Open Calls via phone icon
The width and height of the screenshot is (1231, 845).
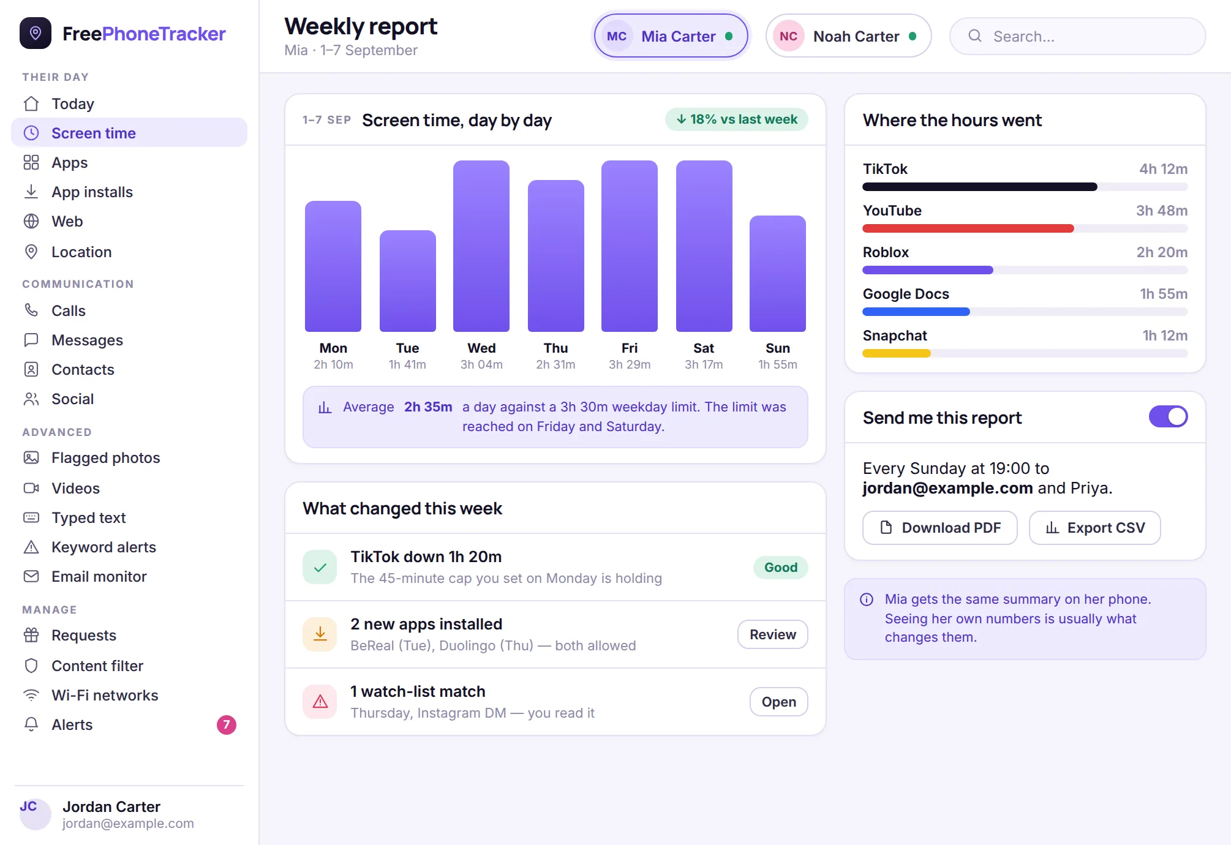31,310
